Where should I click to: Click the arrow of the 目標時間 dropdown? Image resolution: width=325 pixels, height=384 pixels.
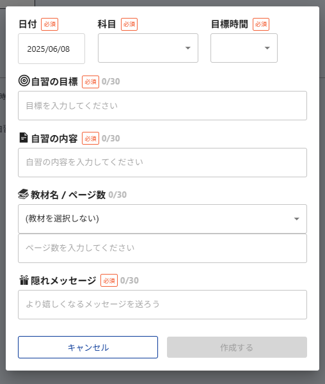pos(267,48)
